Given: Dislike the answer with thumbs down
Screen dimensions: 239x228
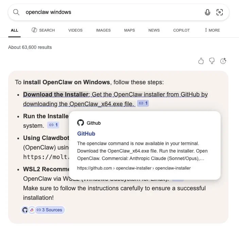Looking at the screenshot, I should (212, 61).
